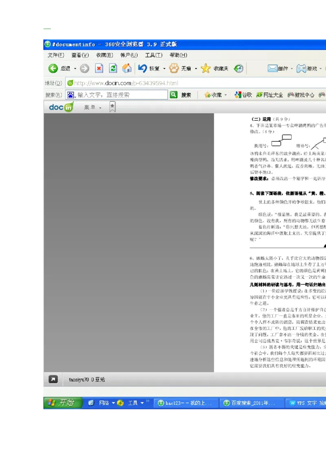Open the 查看 menu in menu bar
This screenshot has width=326, height=461.
[79, 55]
